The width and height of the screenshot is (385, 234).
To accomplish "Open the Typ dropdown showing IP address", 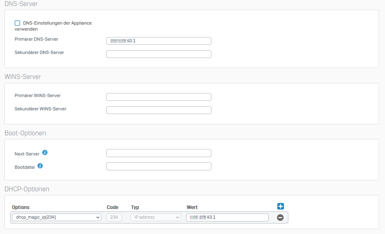I will [x=155, y=217].
